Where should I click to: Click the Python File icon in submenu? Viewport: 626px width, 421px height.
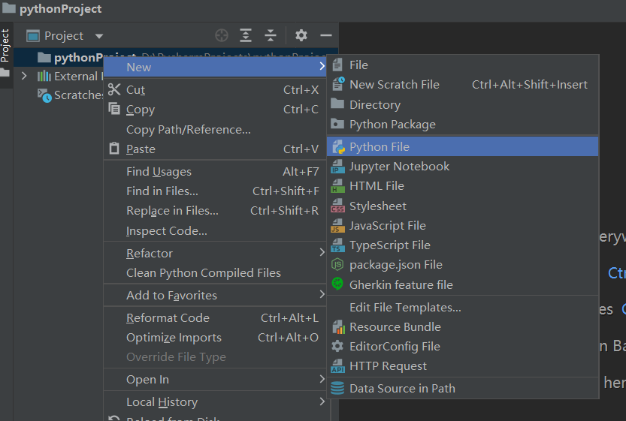click(x=337, y=146)
